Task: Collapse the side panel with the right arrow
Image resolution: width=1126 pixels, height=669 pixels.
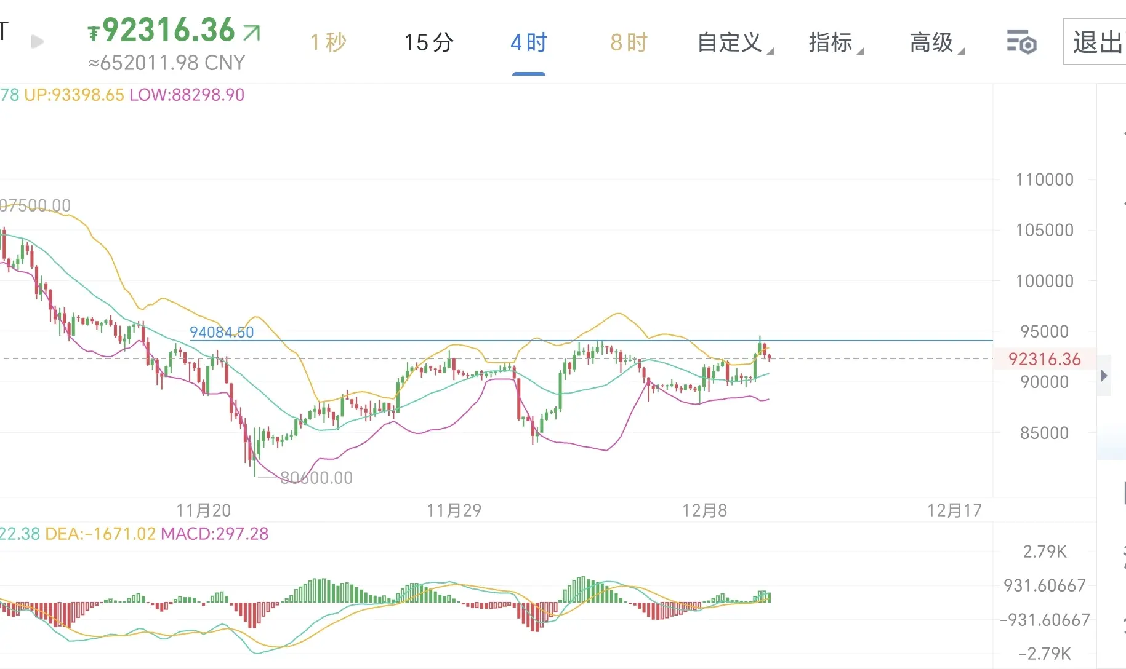Action: (x=1104, y=376)
